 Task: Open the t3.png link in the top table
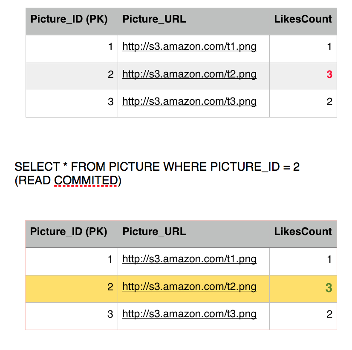pos(189,102)
